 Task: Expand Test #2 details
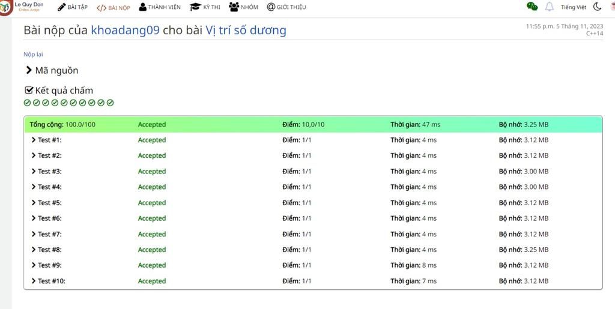click(x=46, y=155)
